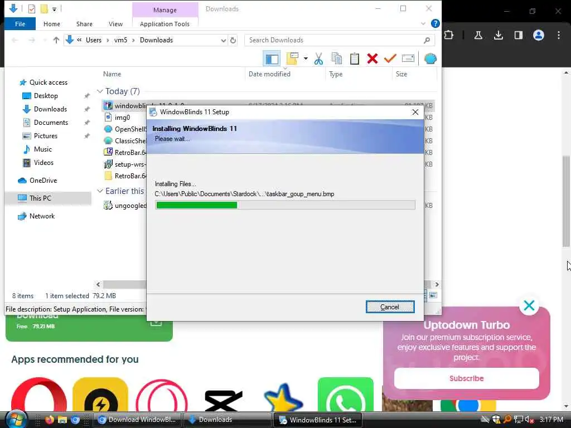Expand the address bar history dropdown
This screenshot has height=428, width=571.
point(223,40)
